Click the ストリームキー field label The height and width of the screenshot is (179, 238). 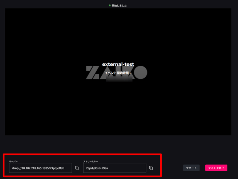click(x=90, y=162)
